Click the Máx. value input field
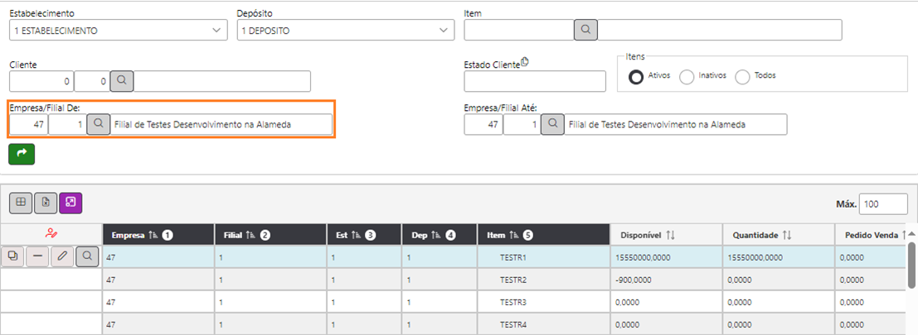918x335 pixels. point(883,204)
